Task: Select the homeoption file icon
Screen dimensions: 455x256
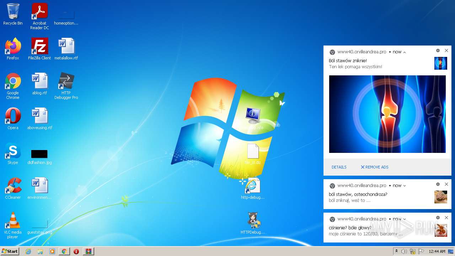Action: 66,14
